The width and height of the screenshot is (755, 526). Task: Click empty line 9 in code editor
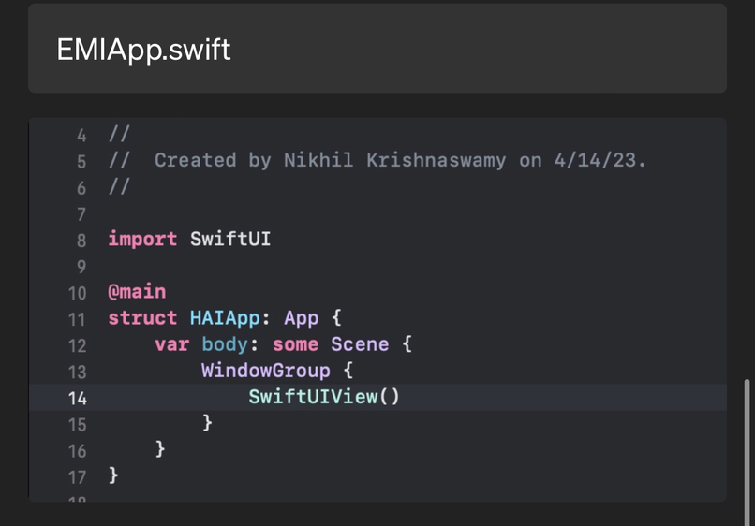coord(377,266)
